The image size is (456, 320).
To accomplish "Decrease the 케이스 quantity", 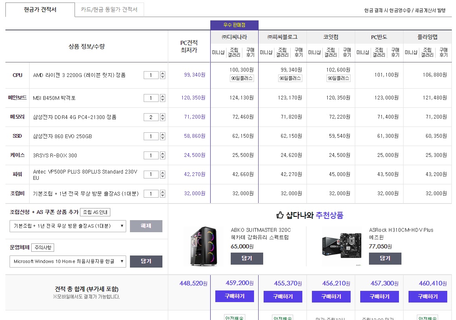I will (162, 158).
